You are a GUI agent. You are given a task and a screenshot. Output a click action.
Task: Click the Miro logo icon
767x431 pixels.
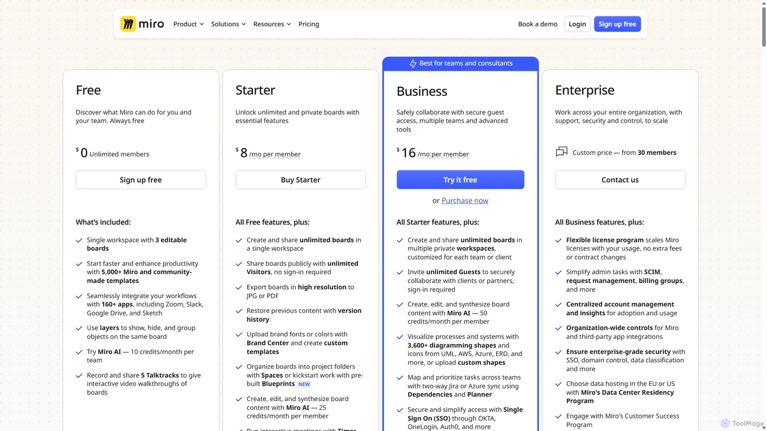click(128, 24)
